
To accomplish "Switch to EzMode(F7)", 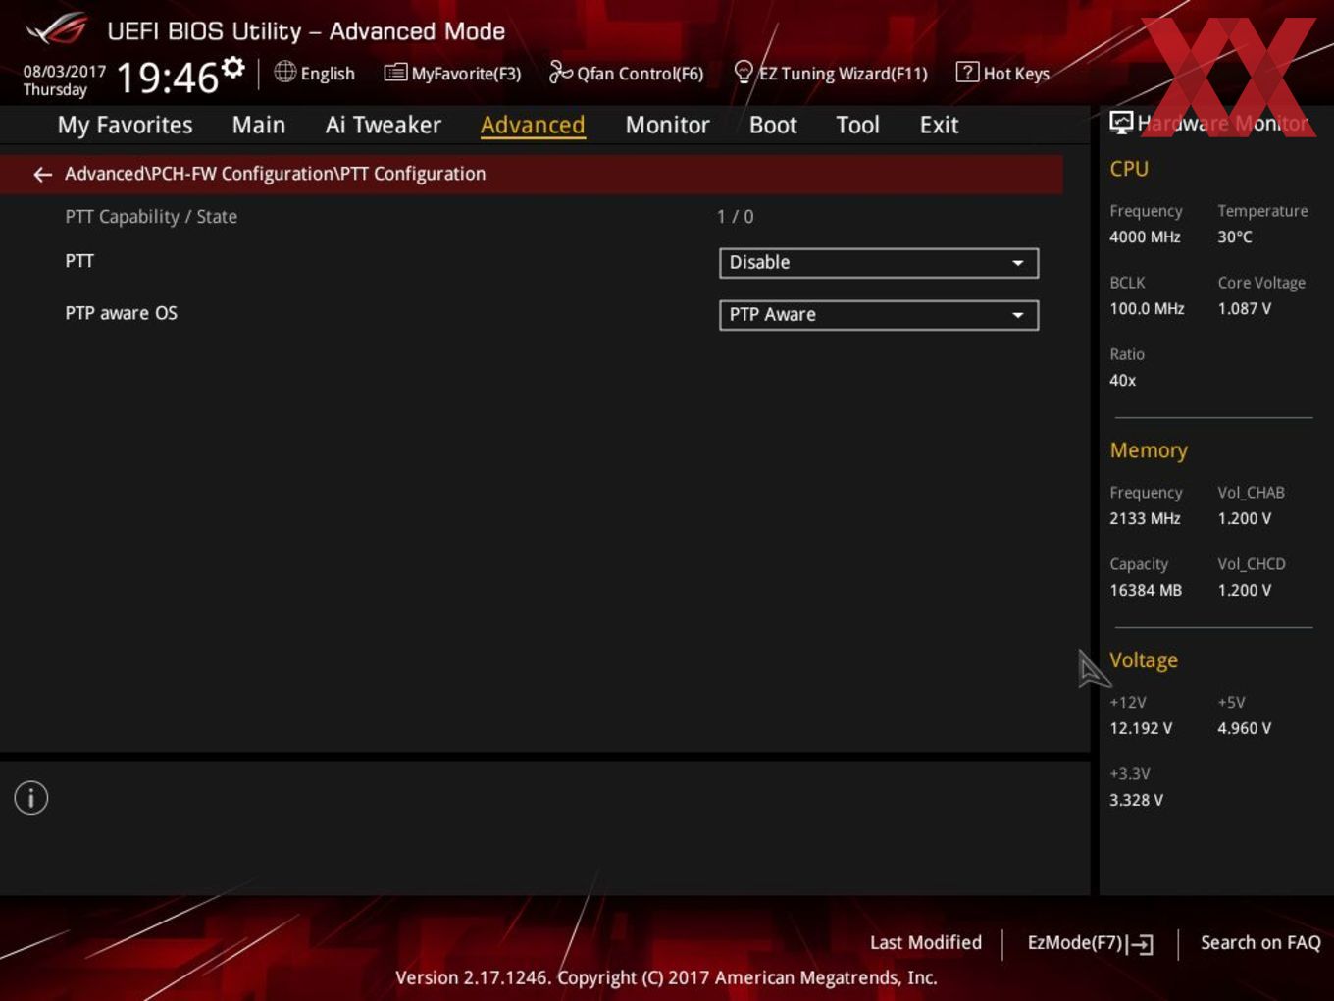I will pyautogui.click(x=1090, y=943).
